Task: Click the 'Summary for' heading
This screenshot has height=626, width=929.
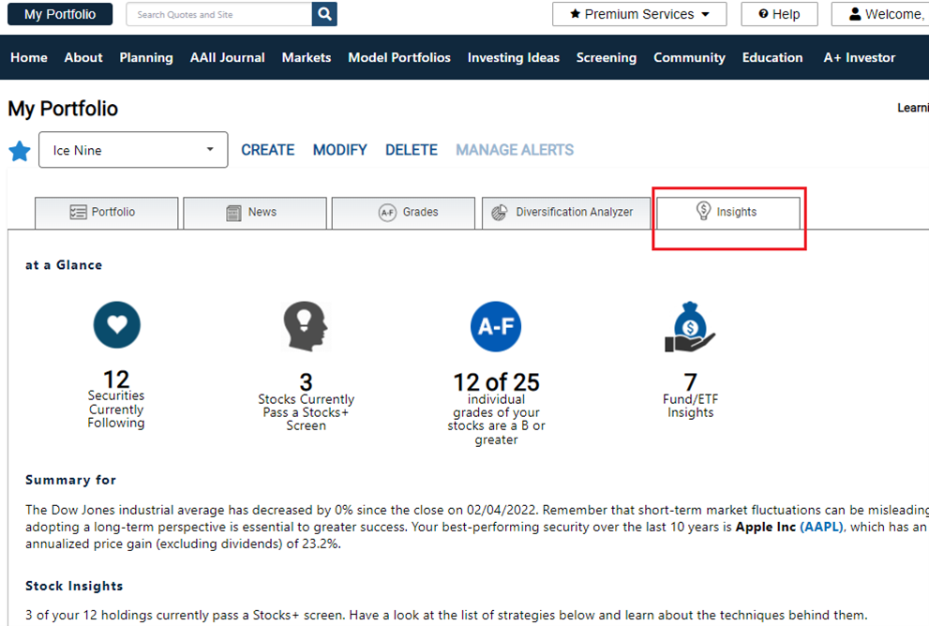Action: click(x=70, y=480)
